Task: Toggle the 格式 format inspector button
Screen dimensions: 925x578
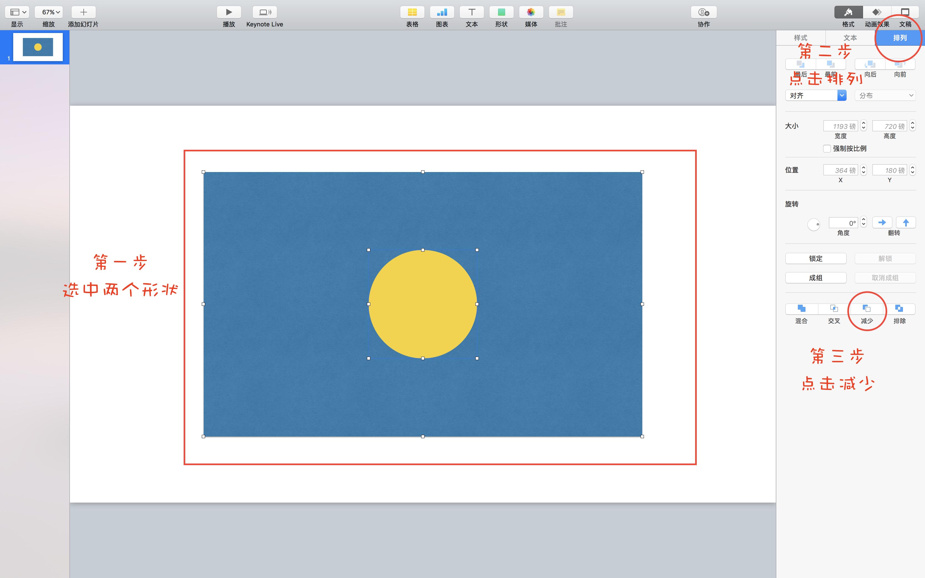Action: [x=848, y=12]
